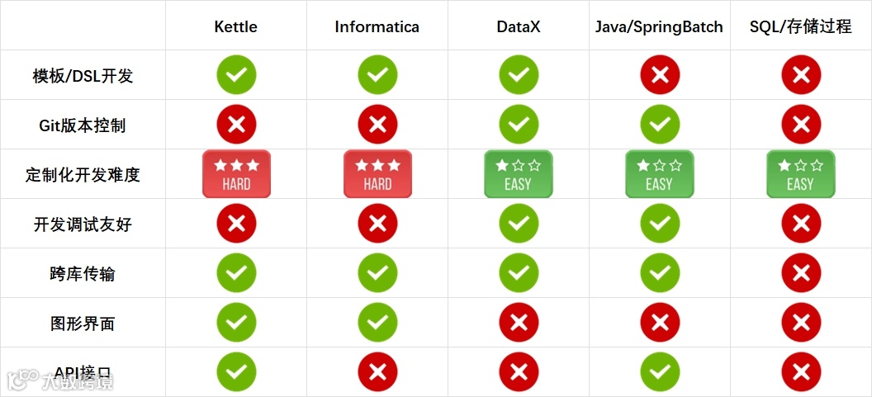Click the red cross for SQL/存储过程 跨库传输
This screenshot has height=397, width=872.
[801, 273]
